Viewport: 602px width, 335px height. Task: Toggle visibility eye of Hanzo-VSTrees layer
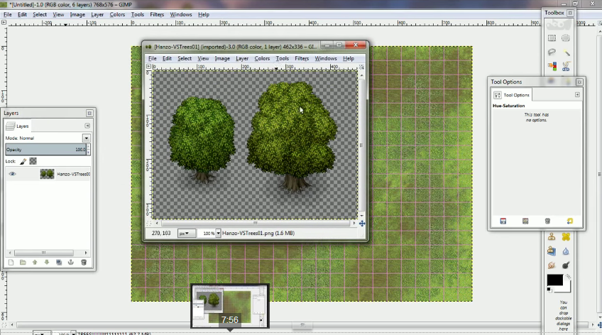[12, 174]
